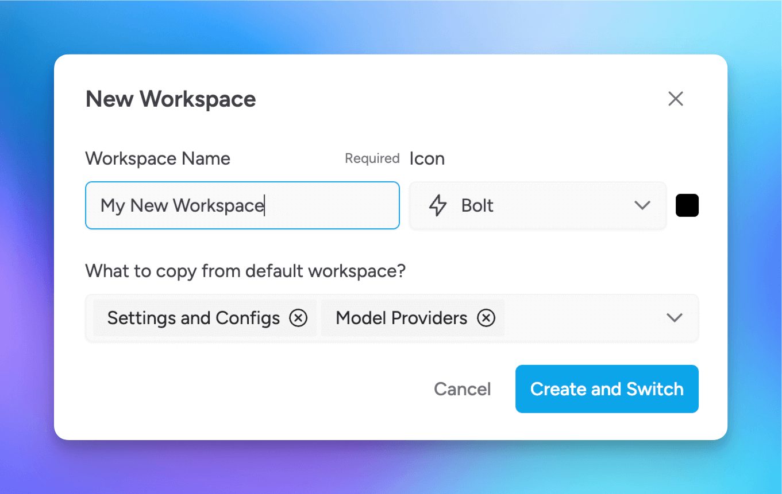The width and height of the screenshot is (782, 494).
Task: Click the X to close the New Workspace dialog
Action: [675, 99]
